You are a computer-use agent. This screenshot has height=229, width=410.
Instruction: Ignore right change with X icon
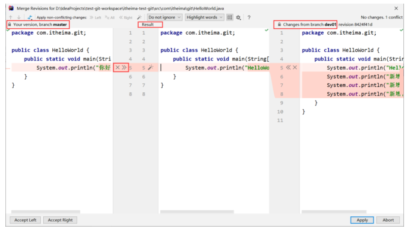click(x=295, y=67)
